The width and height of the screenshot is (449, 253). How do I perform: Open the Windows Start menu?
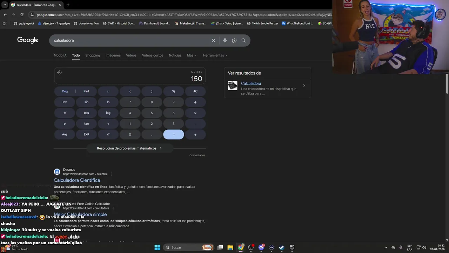pos(157,247)
